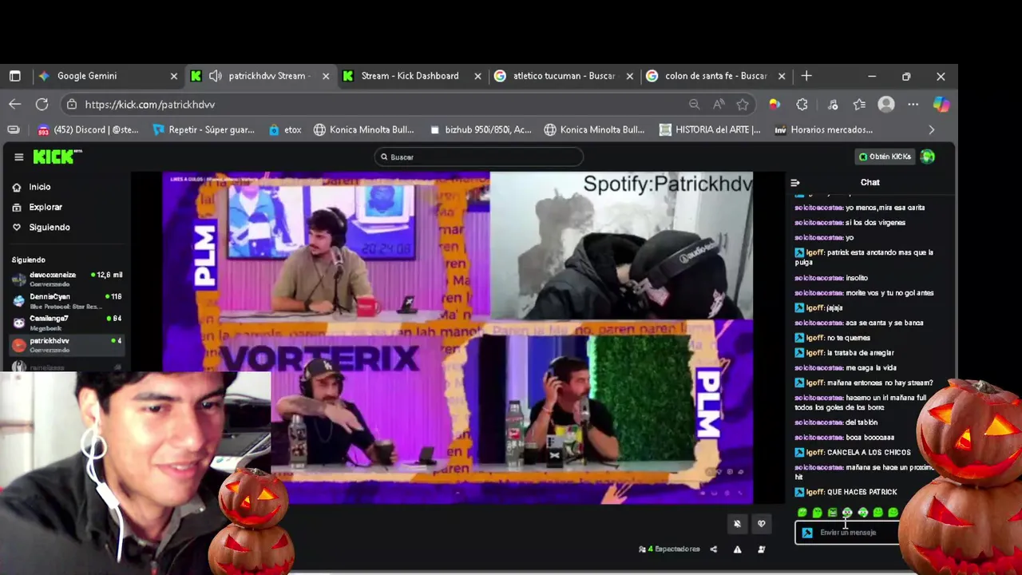The height and width of the screenshot is (575, 1022).
Task: Open the browser settings and more menu
Action: pyautogui.click(x=913, y=104)
